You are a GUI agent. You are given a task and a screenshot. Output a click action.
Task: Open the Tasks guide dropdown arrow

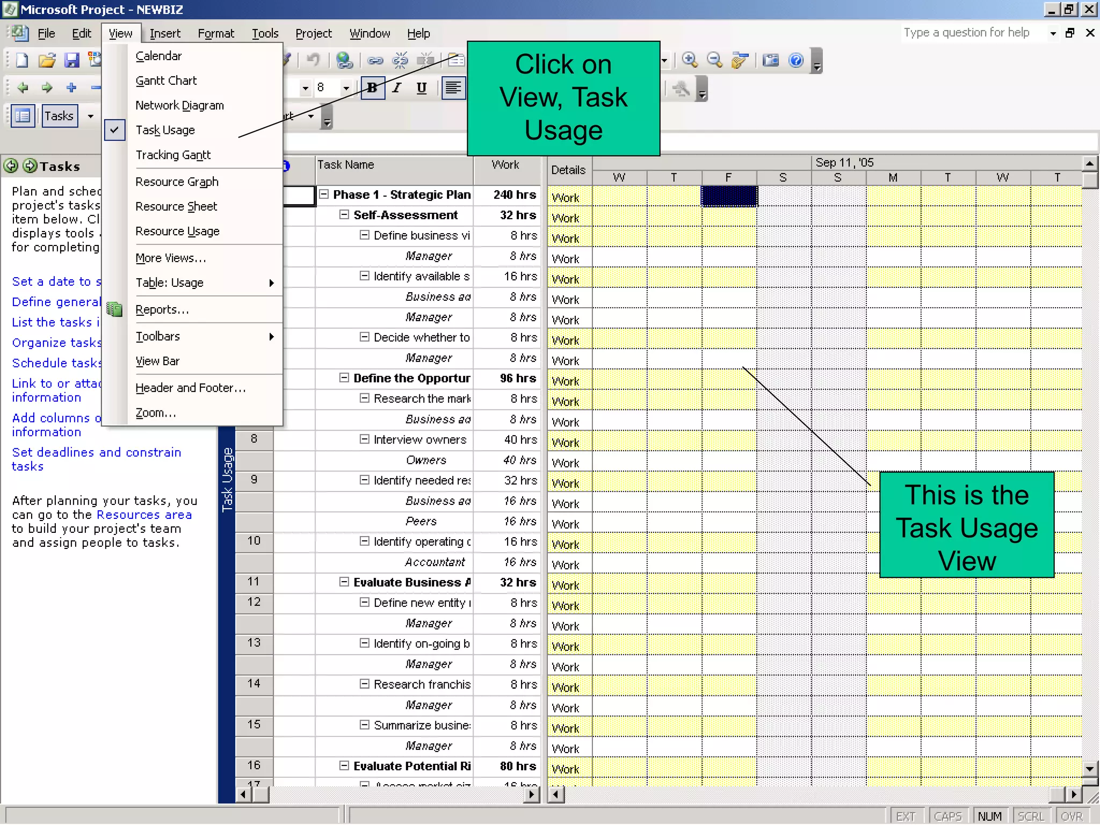click(90, 116)
